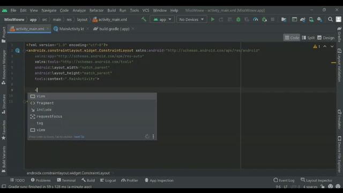
Task: Click Apply Changes and Restart Activity icon
Action: [x=221, y=19]
